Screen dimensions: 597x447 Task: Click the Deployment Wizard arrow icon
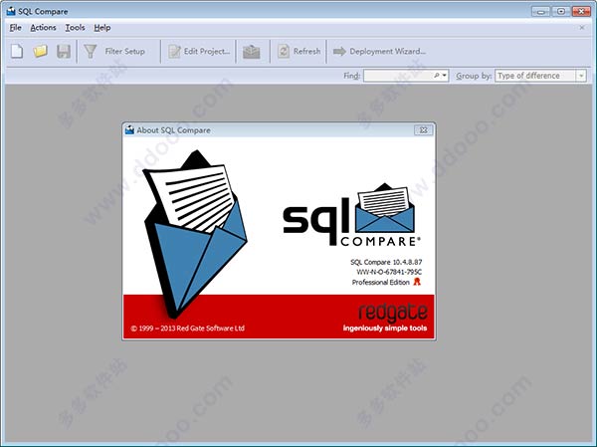(x=339, y=51)
